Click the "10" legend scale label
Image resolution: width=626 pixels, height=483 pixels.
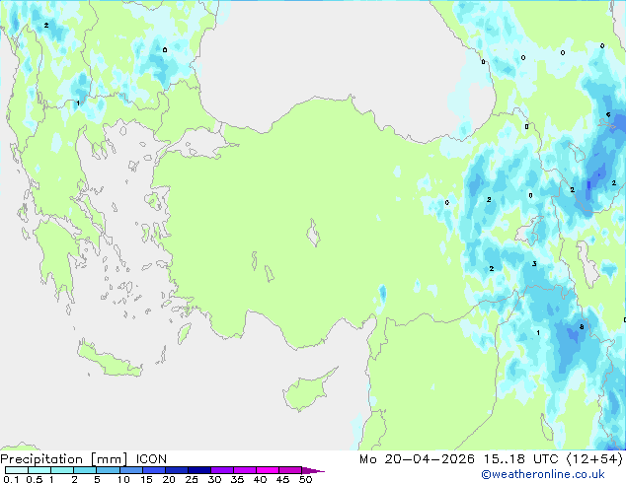[x=123, y=479]
